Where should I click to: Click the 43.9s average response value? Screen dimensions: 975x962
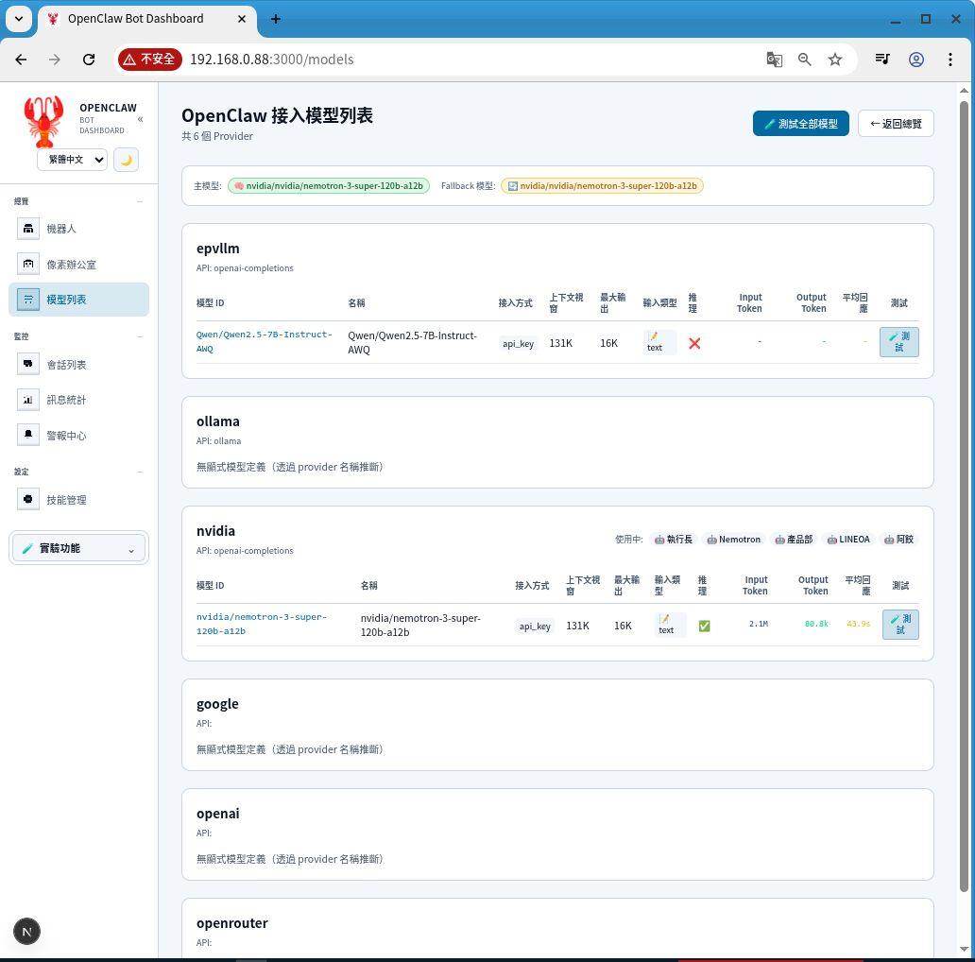point(858,624)
